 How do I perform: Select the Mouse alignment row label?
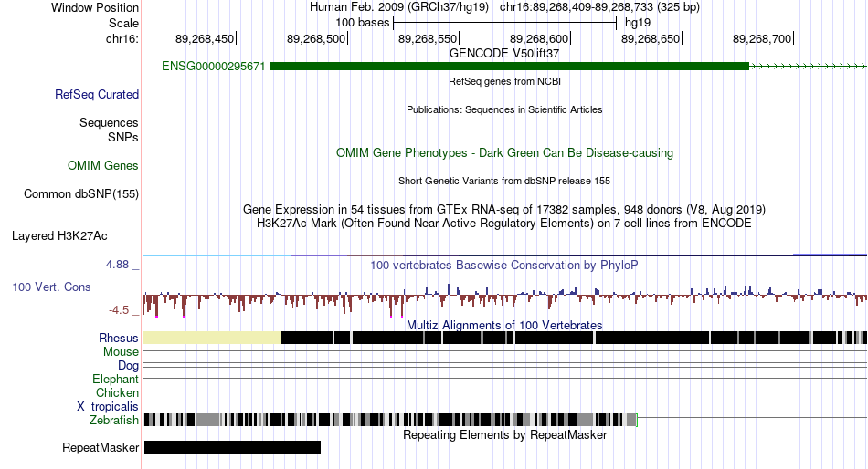(x=121, y=352)
